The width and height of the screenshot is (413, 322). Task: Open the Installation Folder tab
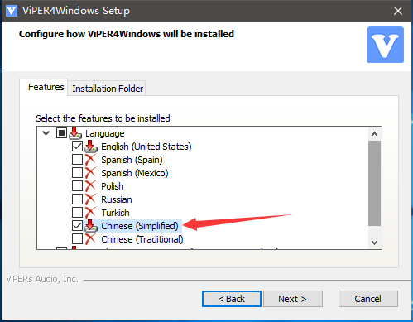(x=108, y=89)
